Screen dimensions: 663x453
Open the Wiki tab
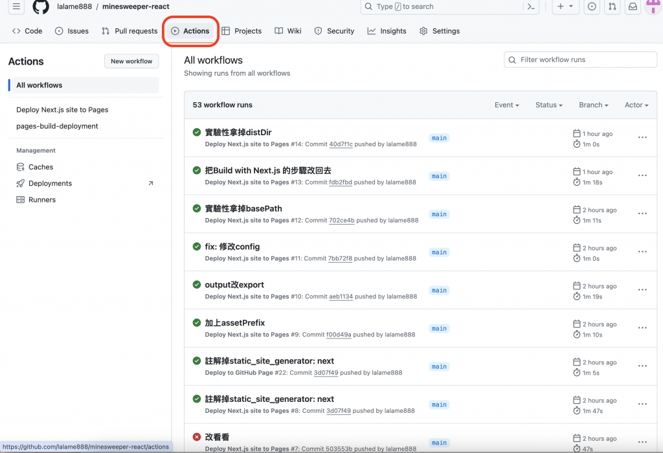(x=288, y=31)
